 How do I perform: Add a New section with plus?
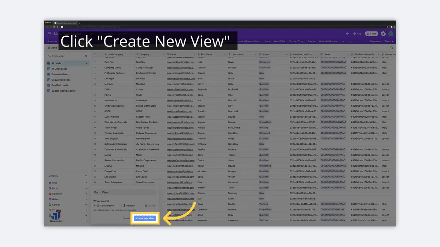[86, 221]
